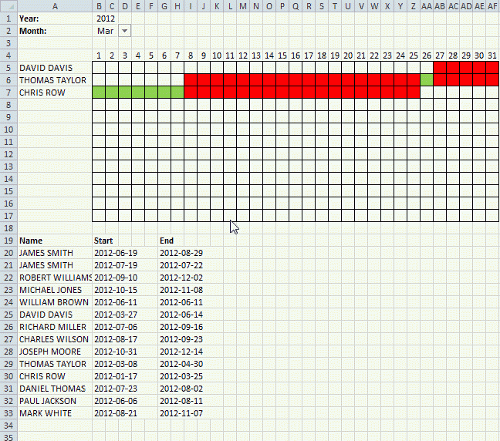Select THOMAS TAYLOR in table row 29

[52, 364]
